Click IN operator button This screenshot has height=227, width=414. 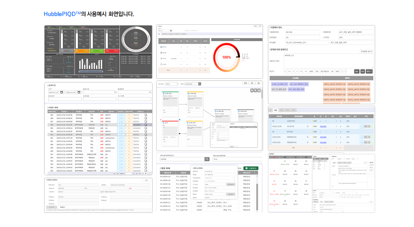point(332,71)
